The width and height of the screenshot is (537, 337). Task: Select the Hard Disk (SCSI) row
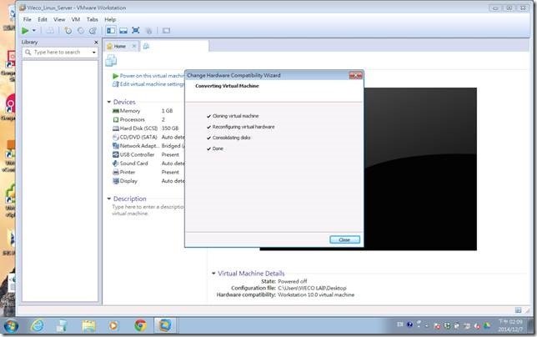coord(148,128)
